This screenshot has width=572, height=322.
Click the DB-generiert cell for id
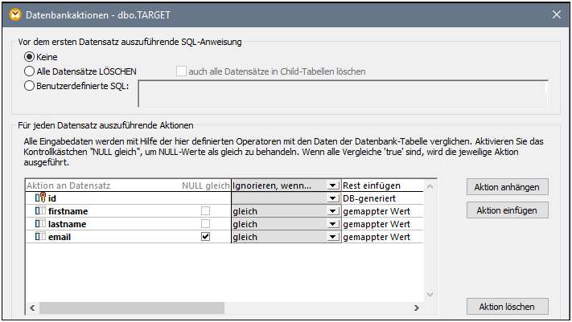click(382, 198)
